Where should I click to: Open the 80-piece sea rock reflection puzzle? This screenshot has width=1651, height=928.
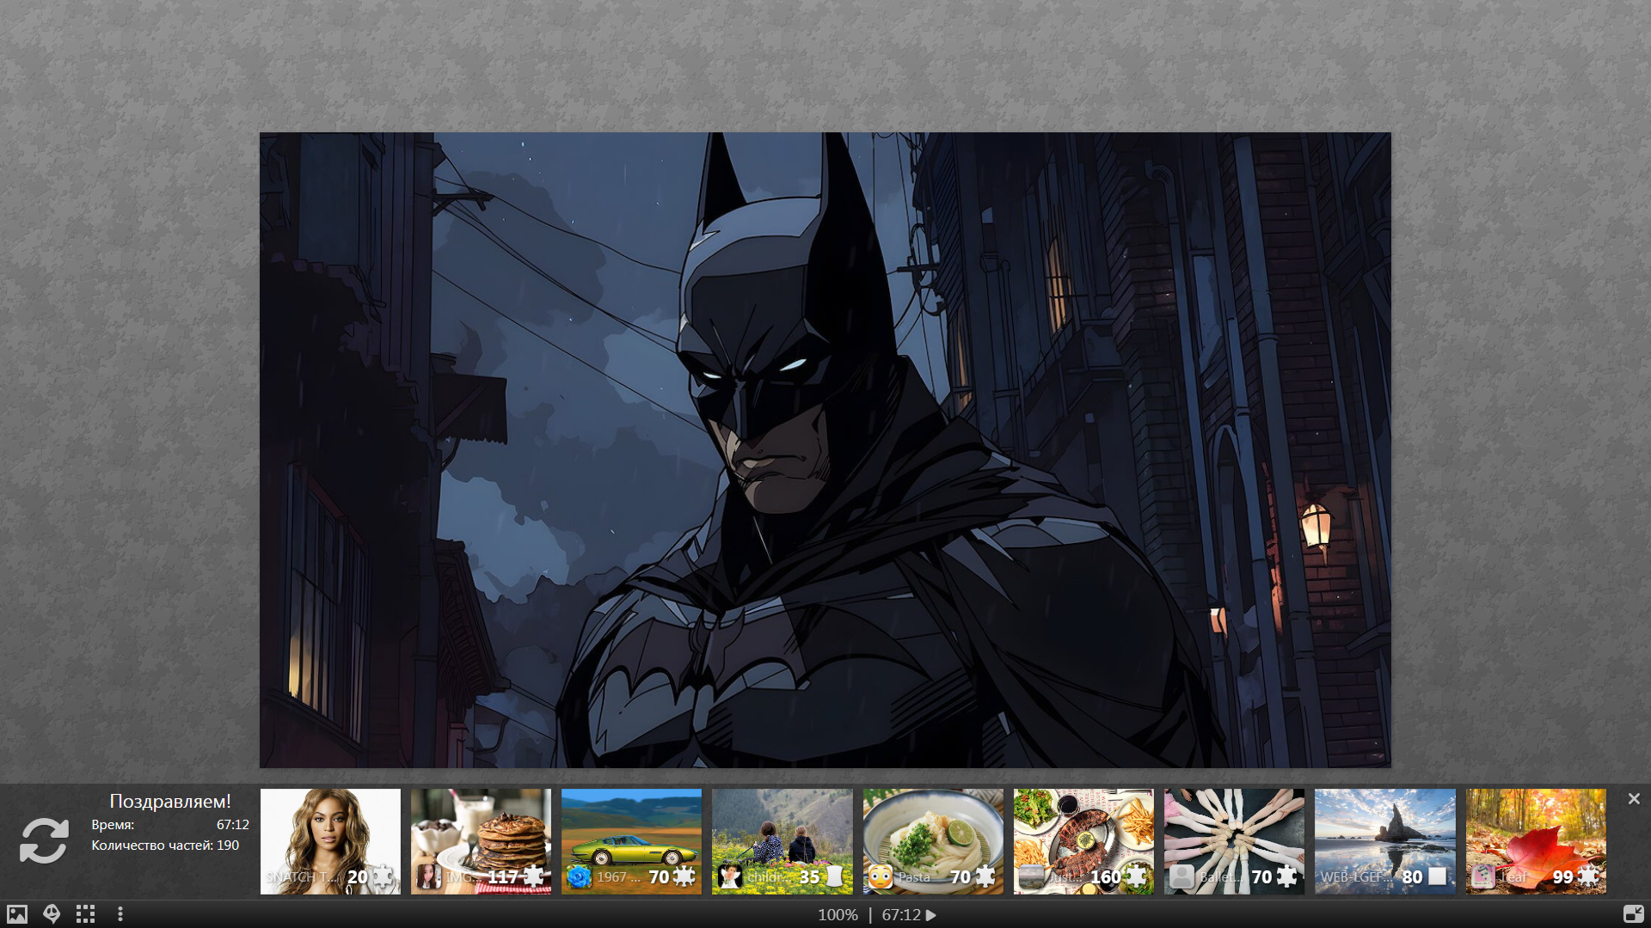coord(1384,833)
